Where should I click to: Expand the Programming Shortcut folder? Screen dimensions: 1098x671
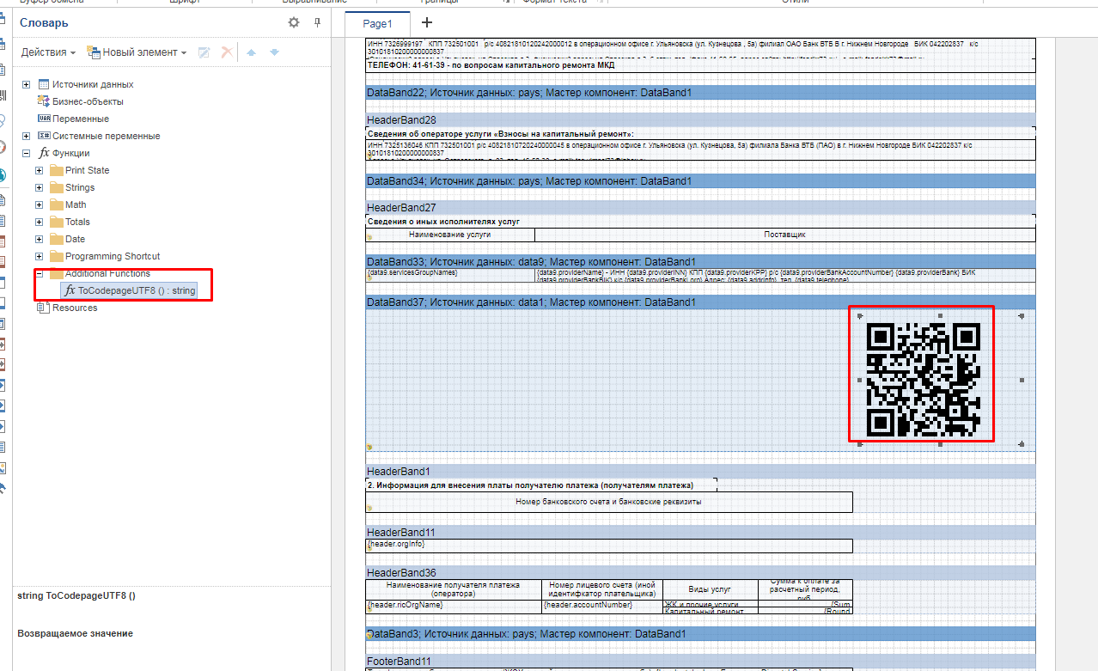pyautogui.click(x=39, y=256)
